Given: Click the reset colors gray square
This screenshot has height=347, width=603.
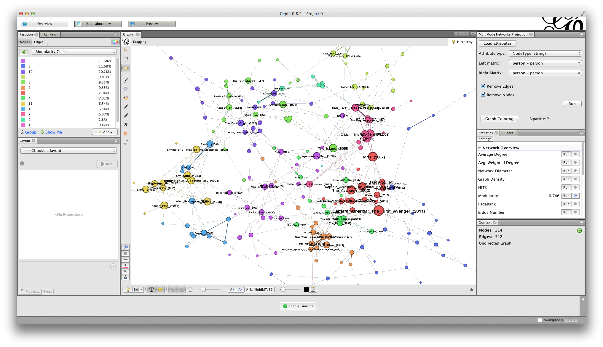Looking at the screenshot, I should coord(125,253).
